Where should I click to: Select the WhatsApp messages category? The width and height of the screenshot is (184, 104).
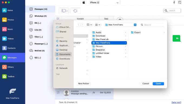38,16
